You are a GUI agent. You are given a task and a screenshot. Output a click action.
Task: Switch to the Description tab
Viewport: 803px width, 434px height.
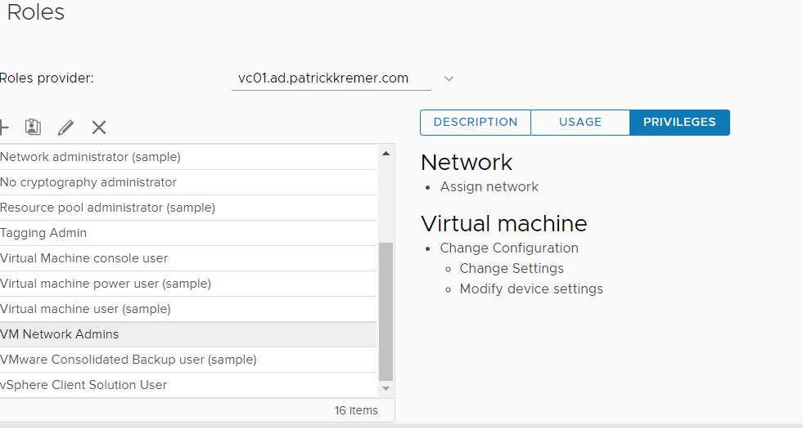point(476,123)
